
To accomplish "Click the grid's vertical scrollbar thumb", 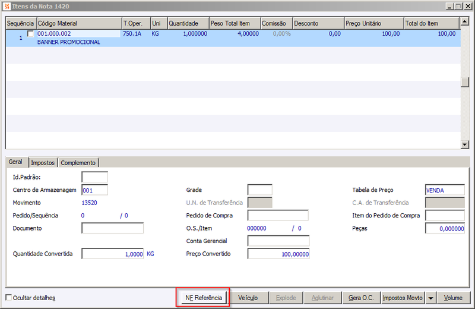I will [x=464, y=82].
